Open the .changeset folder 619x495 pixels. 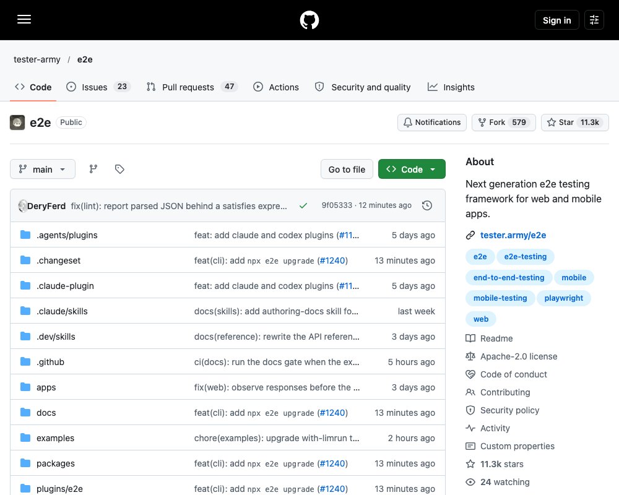pos(58,260)
